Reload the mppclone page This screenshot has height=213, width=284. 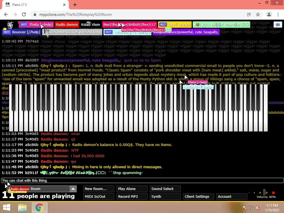click(24, 14)
